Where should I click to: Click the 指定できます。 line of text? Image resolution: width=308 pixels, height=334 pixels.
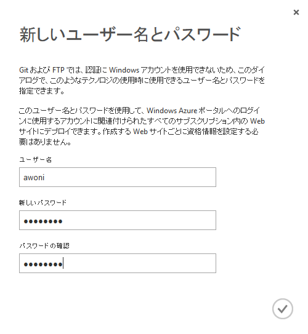[x=42, y=91]
